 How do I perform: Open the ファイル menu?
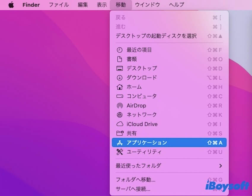(59, 5)
